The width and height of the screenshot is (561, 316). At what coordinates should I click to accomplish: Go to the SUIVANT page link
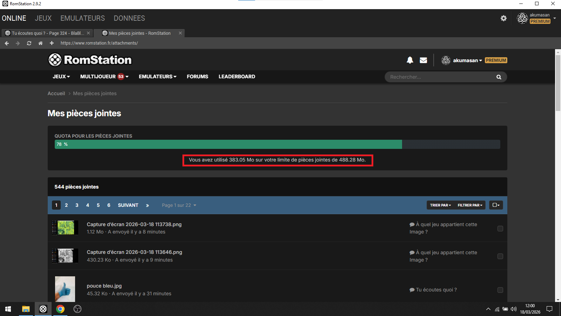coord(128,205)
